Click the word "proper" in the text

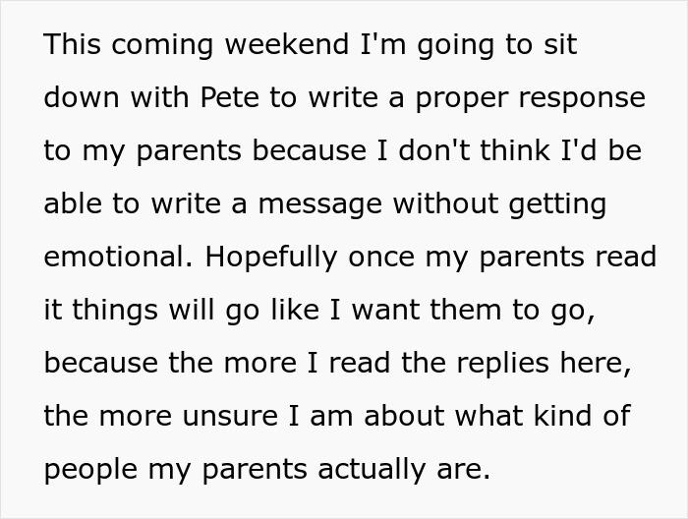coord(465,97)
